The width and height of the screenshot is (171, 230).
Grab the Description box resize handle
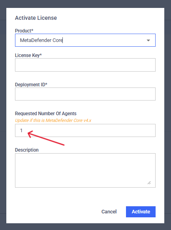(149, 182)
